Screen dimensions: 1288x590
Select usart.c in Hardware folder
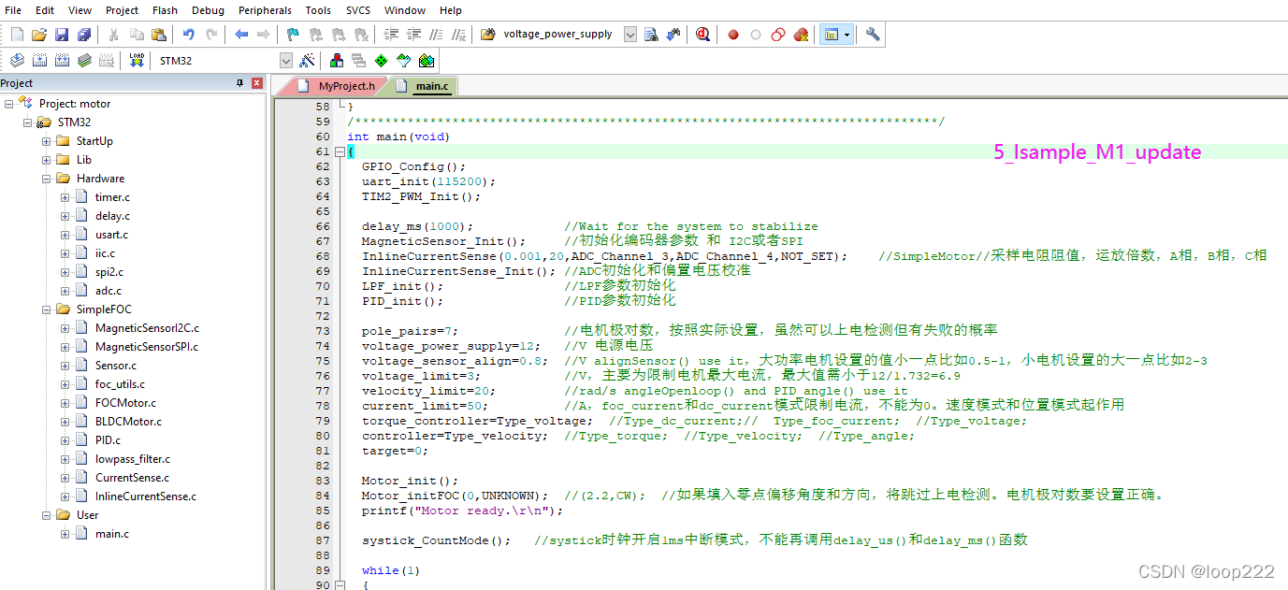pos(111,235)
